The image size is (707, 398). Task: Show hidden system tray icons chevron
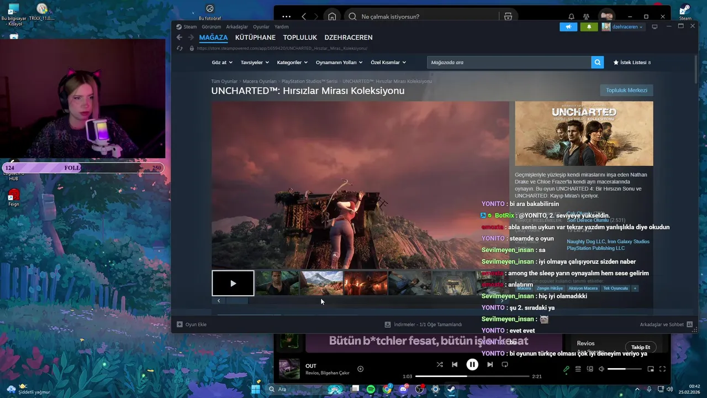[637, 389]
